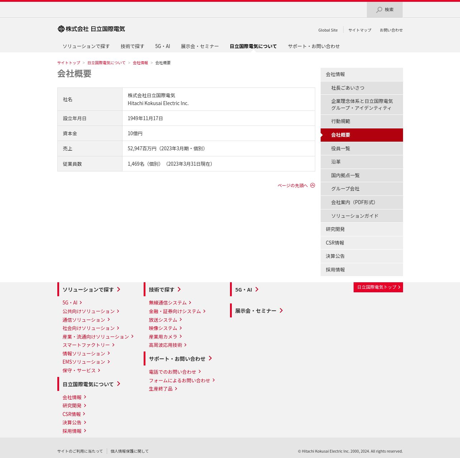The width and height of the screenshot is (460, 458).
Task: Open footer 産業・流通向けソリューション link
Action: click(98, 337)
